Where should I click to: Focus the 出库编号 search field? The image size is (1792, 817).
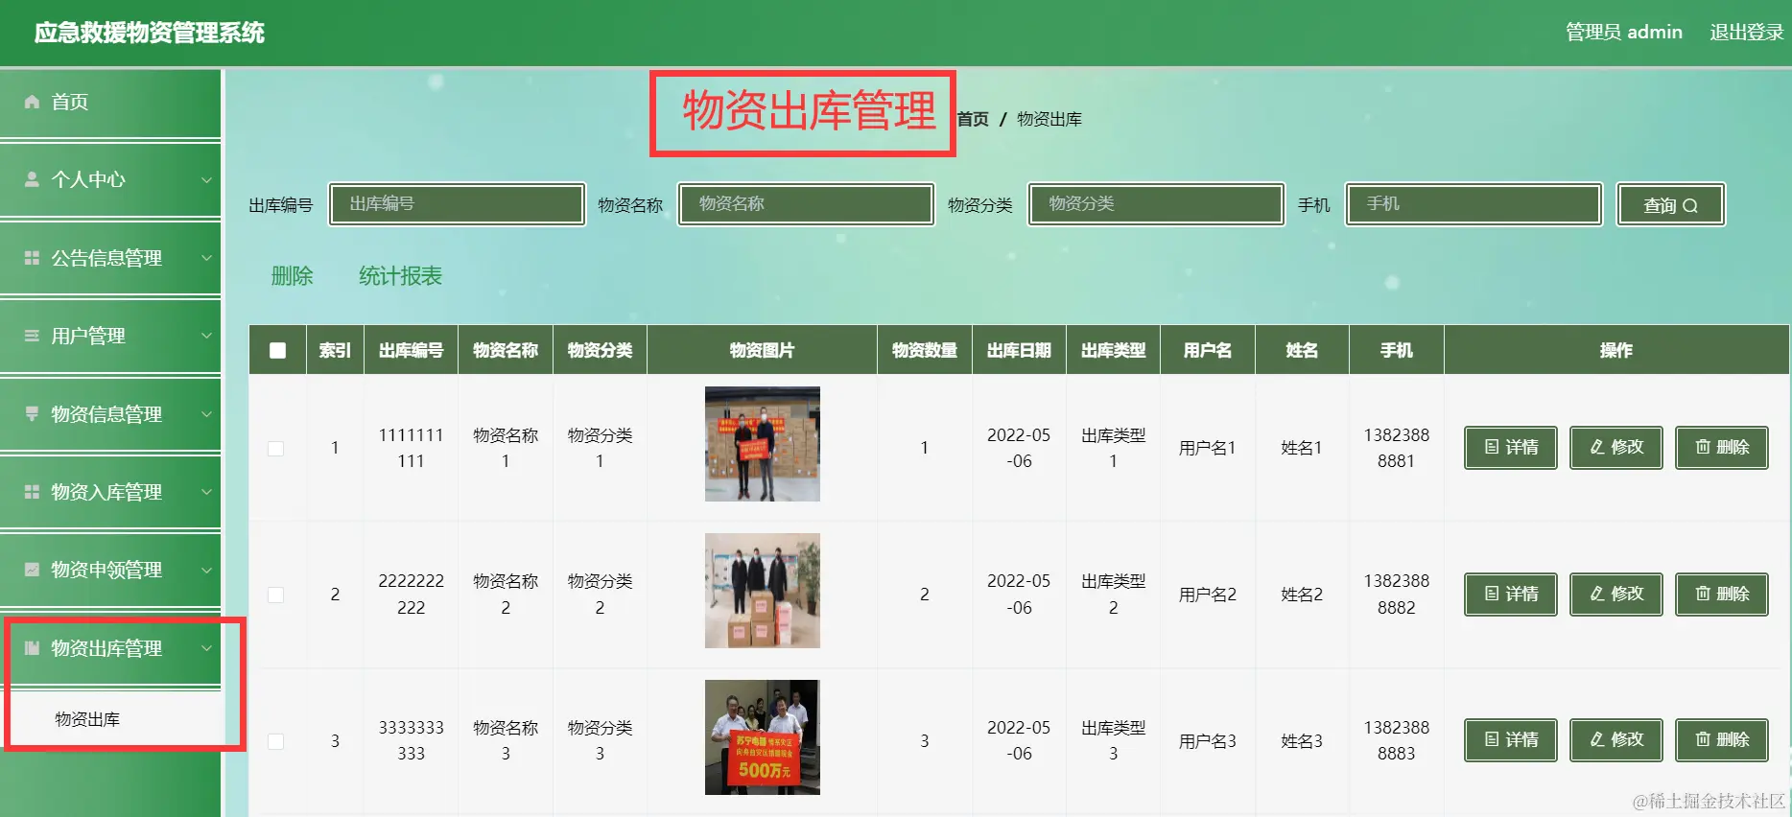(457, 204)
